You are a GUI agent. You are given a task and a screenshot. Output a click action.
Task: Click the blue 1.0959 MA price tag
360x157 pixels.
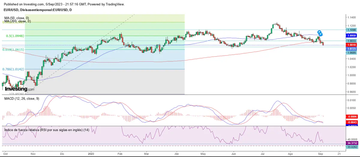352,35
